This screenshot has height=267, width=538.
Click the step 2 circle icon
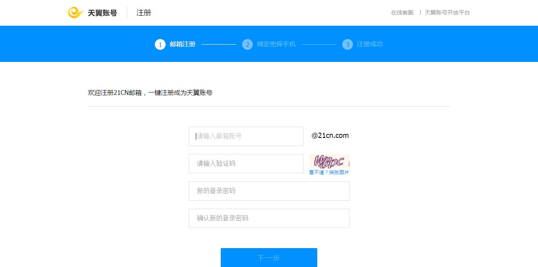pos(247,44)
